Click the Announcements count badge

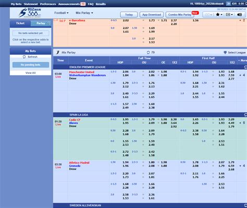tap(83, 4)
